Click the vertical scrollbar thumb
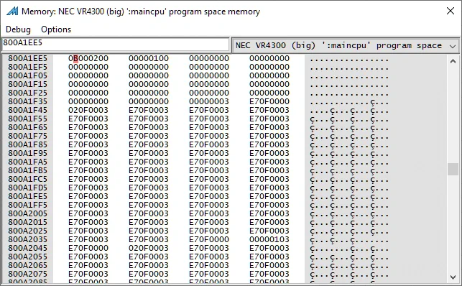 click(453, 169)
